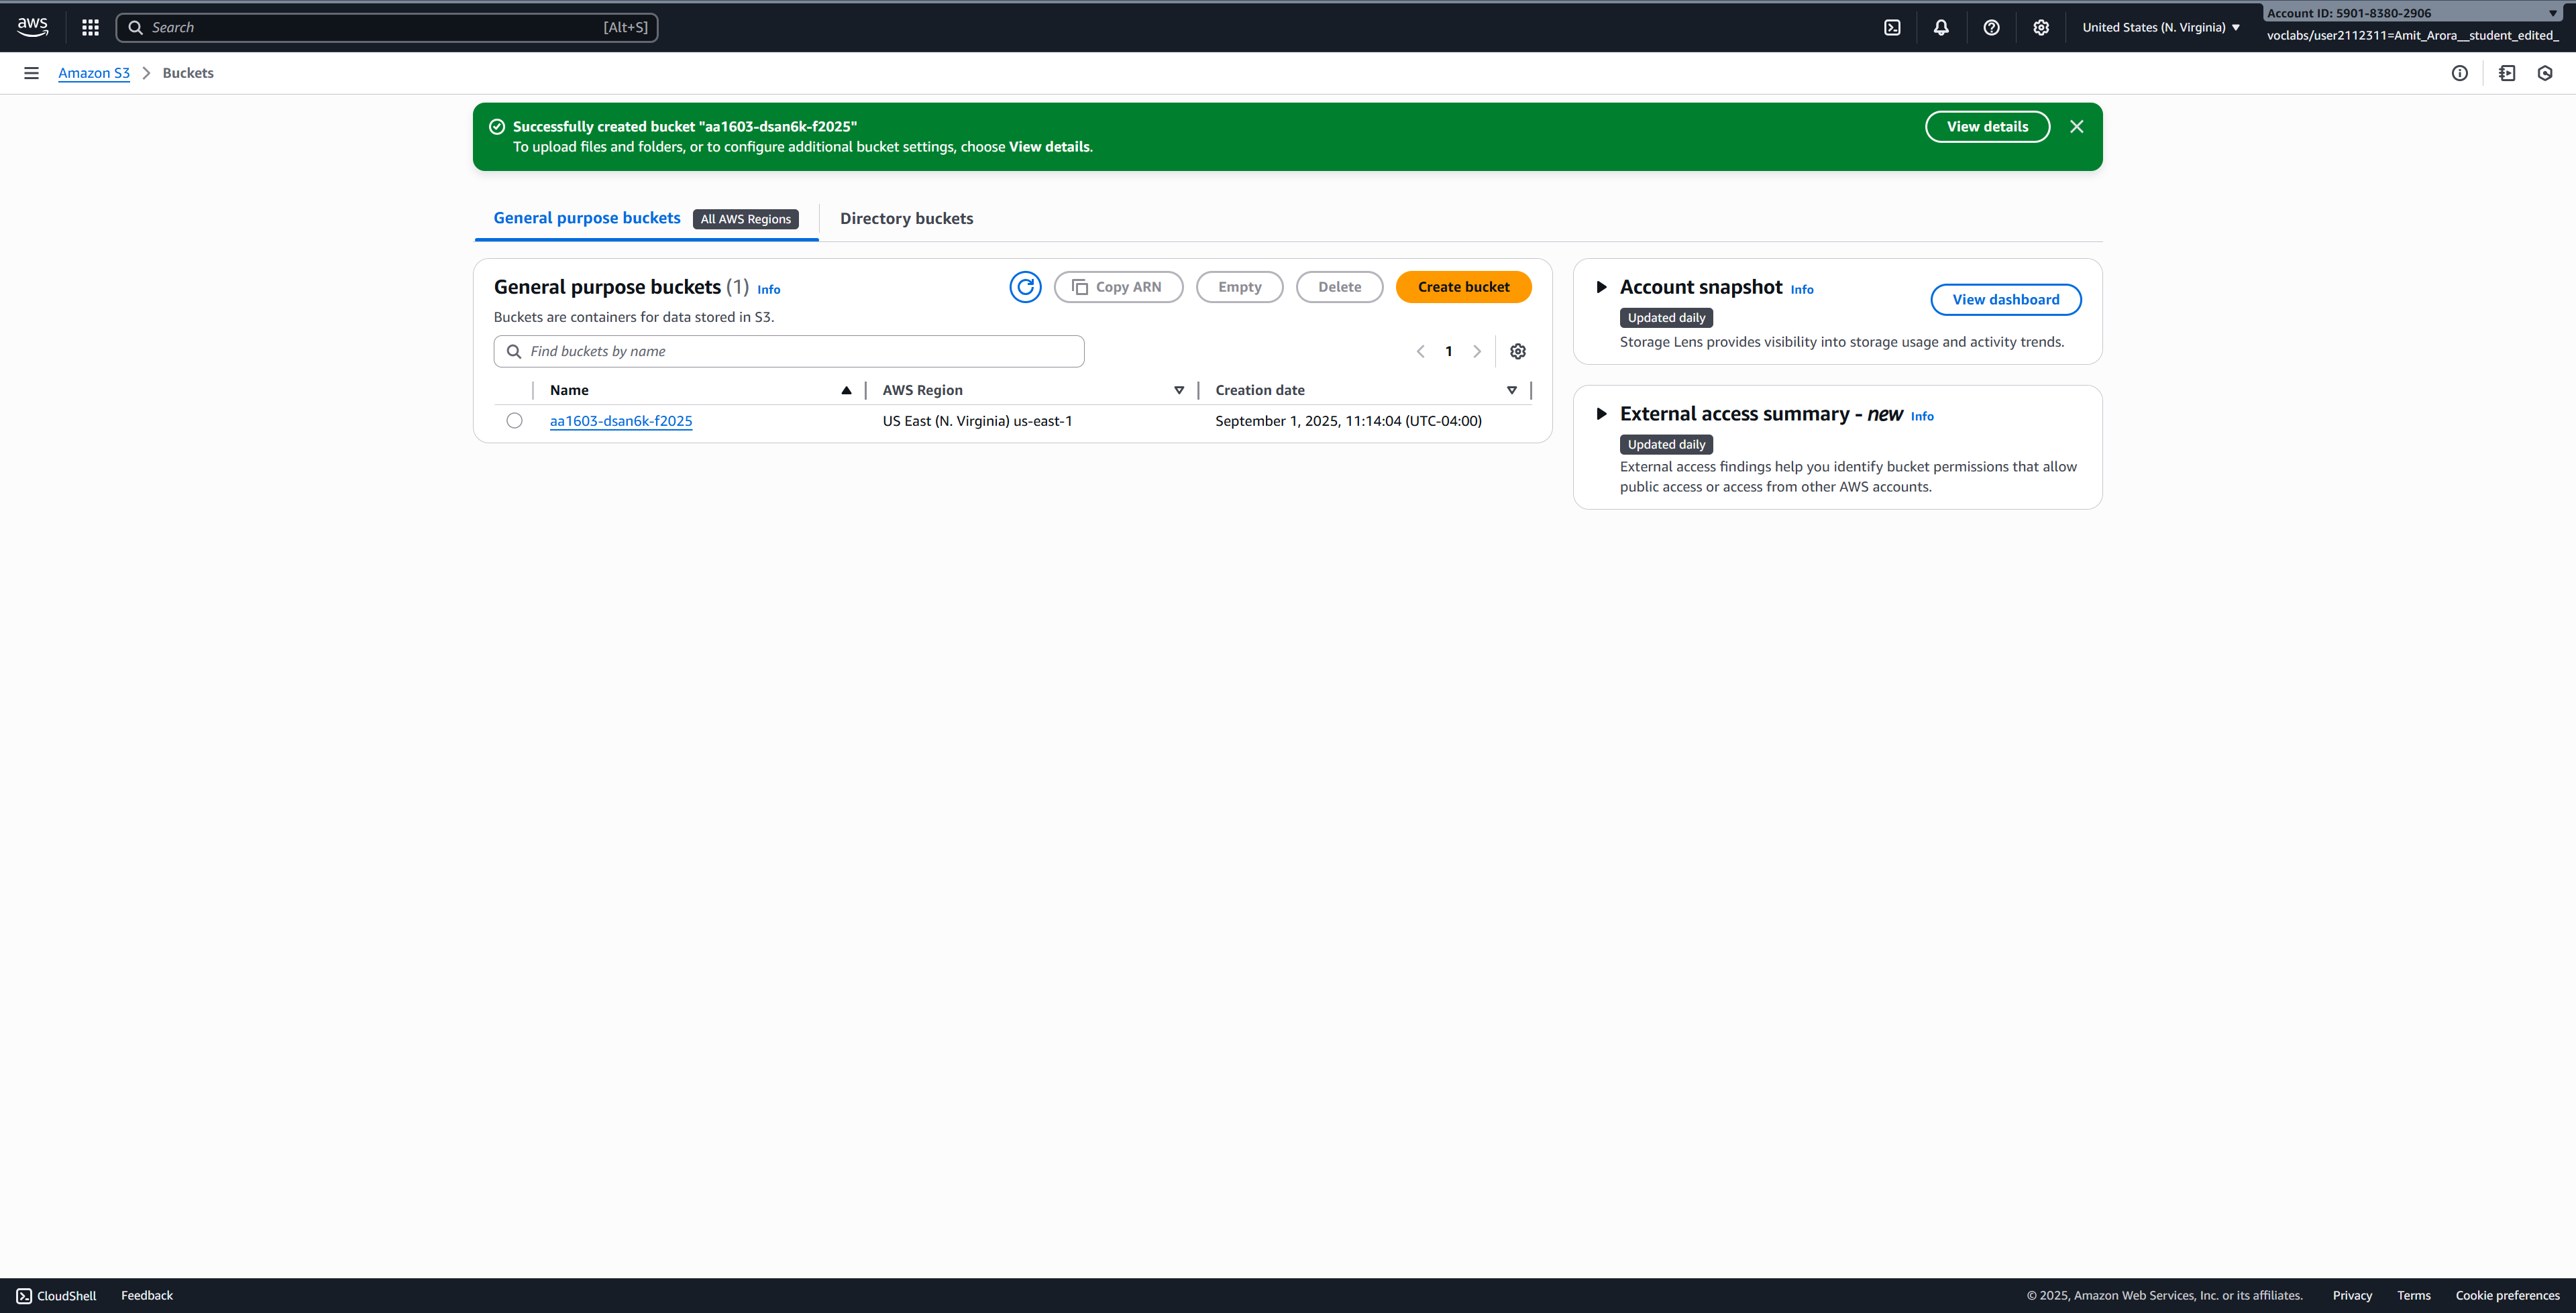Open console settings gear in top bar
Viewport: 2576px width, 1313px height.
(2041, 27)
